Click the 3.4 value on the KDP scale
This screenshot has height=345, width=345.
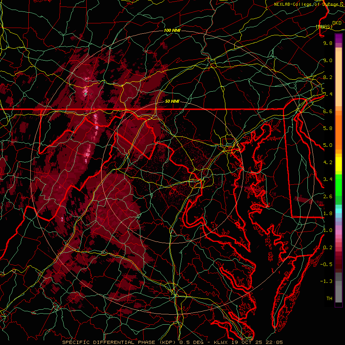[x=328, y=179]
